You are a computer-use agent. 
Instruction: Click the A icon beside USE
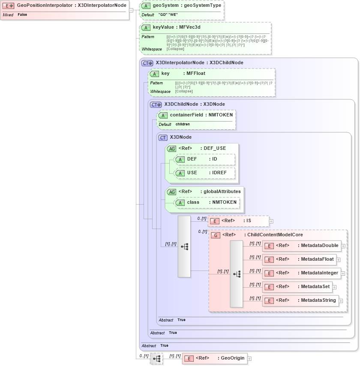click(180, 173)
